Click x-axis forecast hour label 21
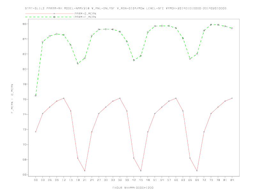 tap(85, 180)
